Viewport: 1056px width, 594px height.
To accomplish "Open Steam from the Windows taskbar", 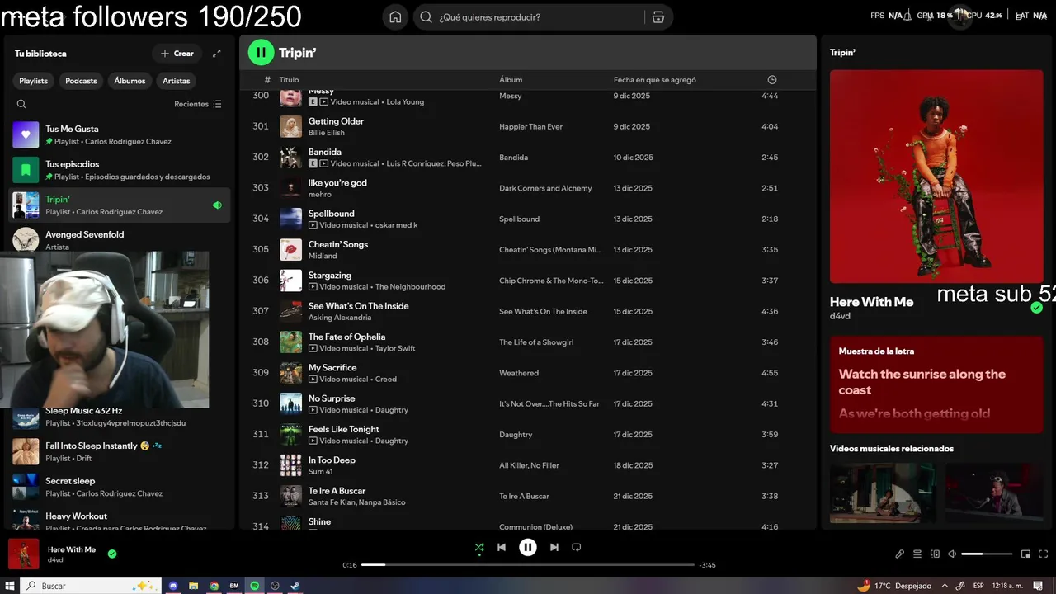I will click(295, 586).
